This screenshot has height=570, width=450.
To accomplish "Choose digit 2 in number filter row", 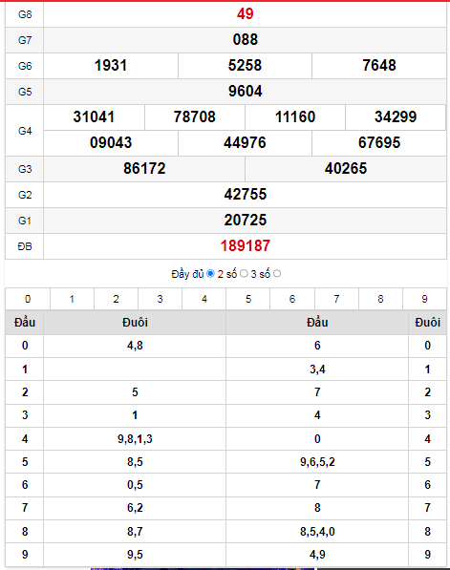I will [x=116, y=299].
